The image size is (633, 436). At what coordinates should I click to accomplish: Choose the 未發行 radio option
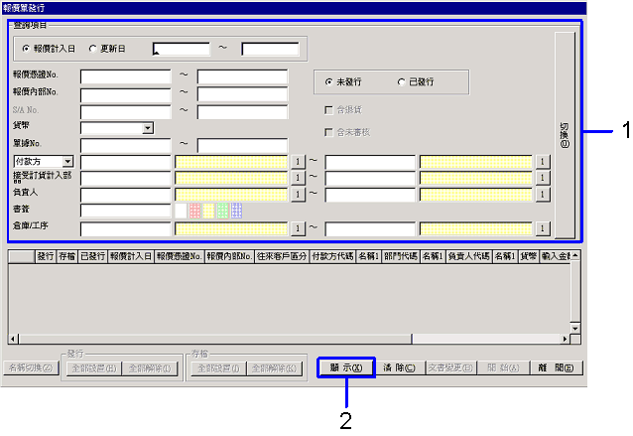tap(329, 82)
